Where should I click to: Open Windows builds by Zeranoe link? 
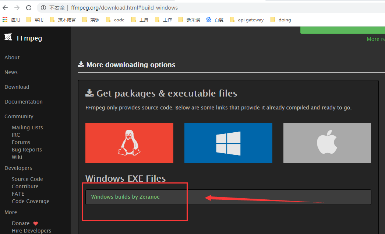click(x=125, y=197)
